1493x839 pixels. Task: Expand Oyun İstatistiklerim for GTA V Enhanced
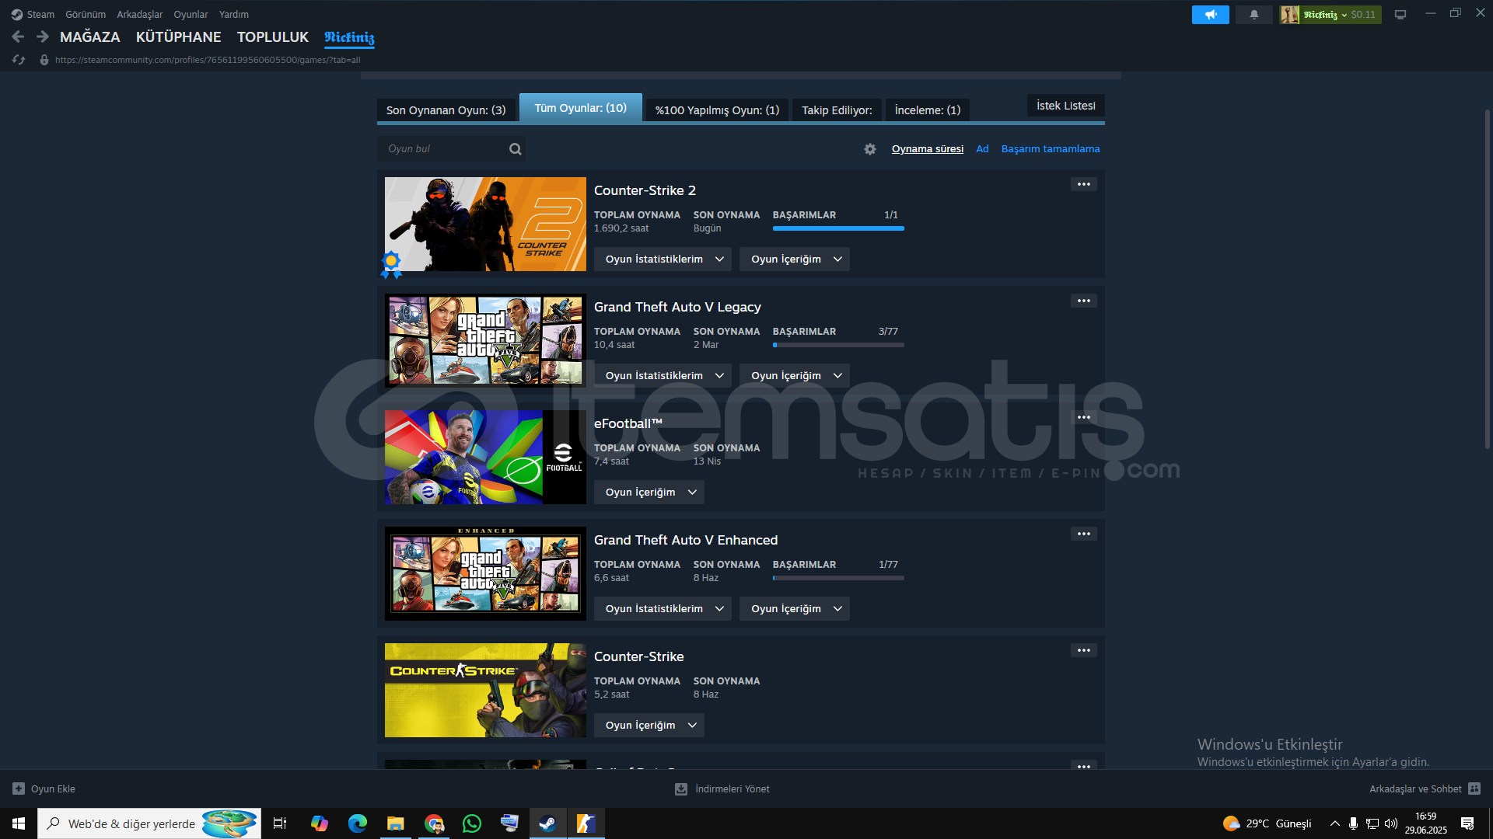click(663, 609)
